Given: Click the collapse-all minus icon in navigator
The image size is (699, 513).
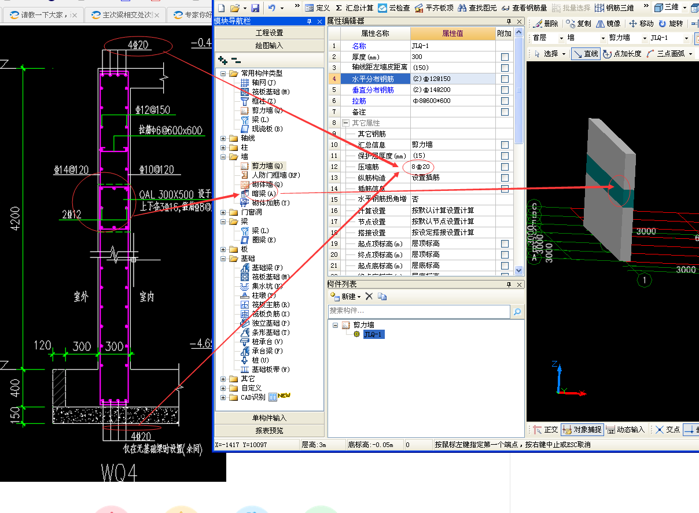Looking at the screenshot, I should point(236,60).
